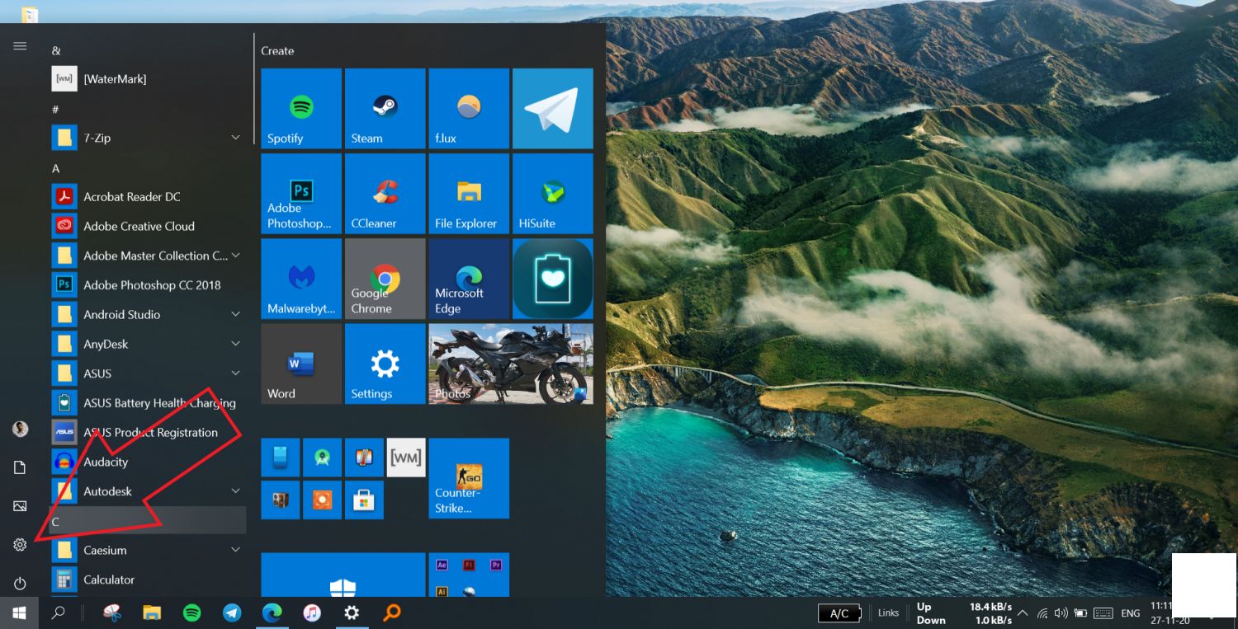Viewport: 1238px width, 629px height.
Task: Open taskbar Search magnifier
Action: click(59, 613)
